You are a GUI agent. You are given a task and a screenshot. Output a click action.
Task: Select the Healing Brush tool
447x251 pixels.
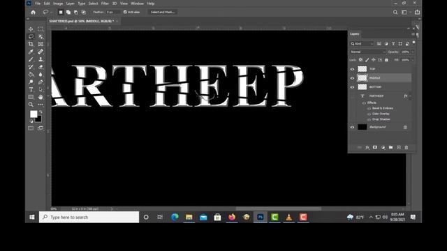[x=41, y=52]
